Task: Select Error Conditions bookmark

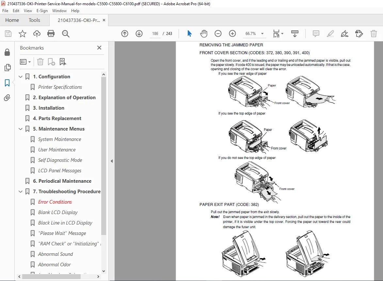Action: click(55, 202)
